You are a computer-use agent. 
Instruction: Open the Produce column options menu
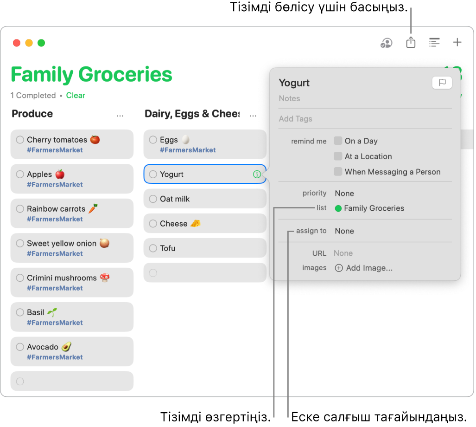[x=120, y=114]
